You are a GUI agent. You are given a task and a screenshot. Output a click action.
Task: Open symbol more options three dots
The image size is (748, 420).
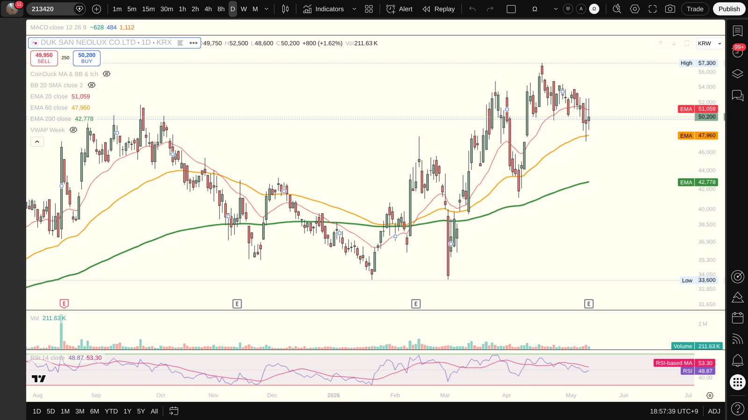[194, 42]
